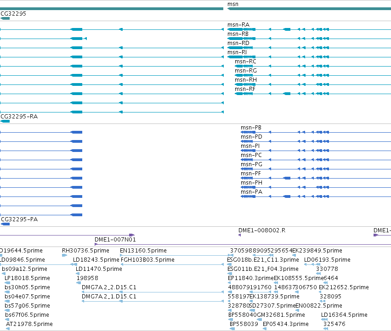The image size is (391, 331).
Task: Click the msn-PF protein label
Action: [250, 174]
